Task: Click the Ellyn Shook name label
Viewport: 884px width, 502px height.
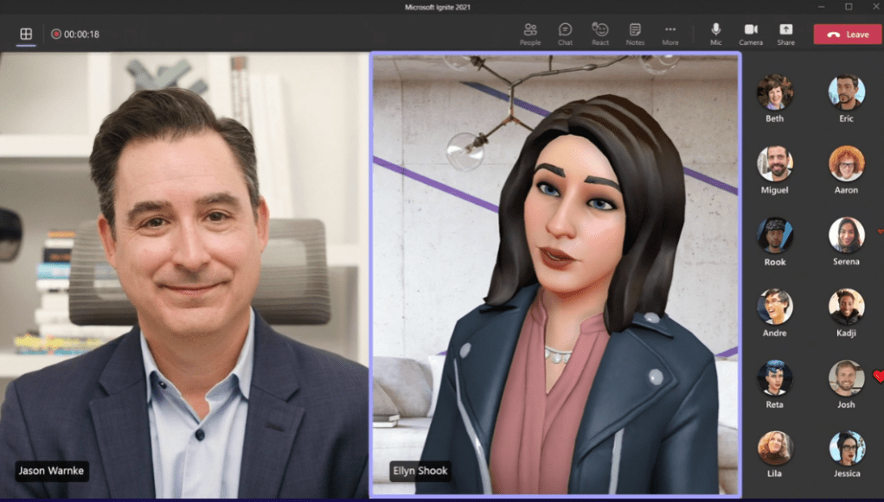Action: coord(420,471)
